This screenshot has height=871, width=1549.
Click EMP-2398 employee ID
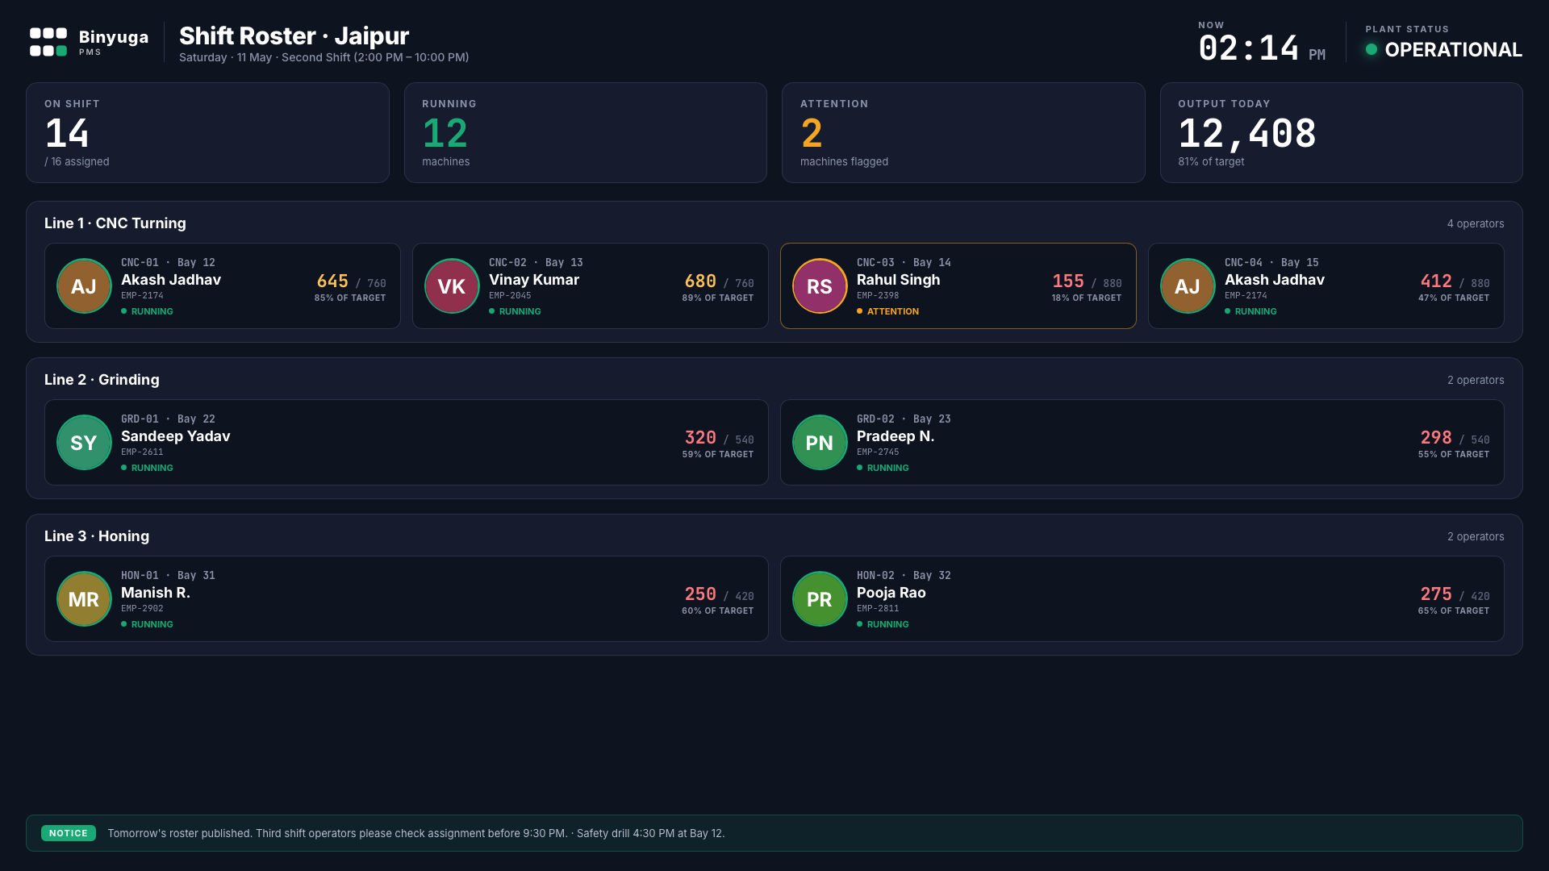click(x=878, y=296)
